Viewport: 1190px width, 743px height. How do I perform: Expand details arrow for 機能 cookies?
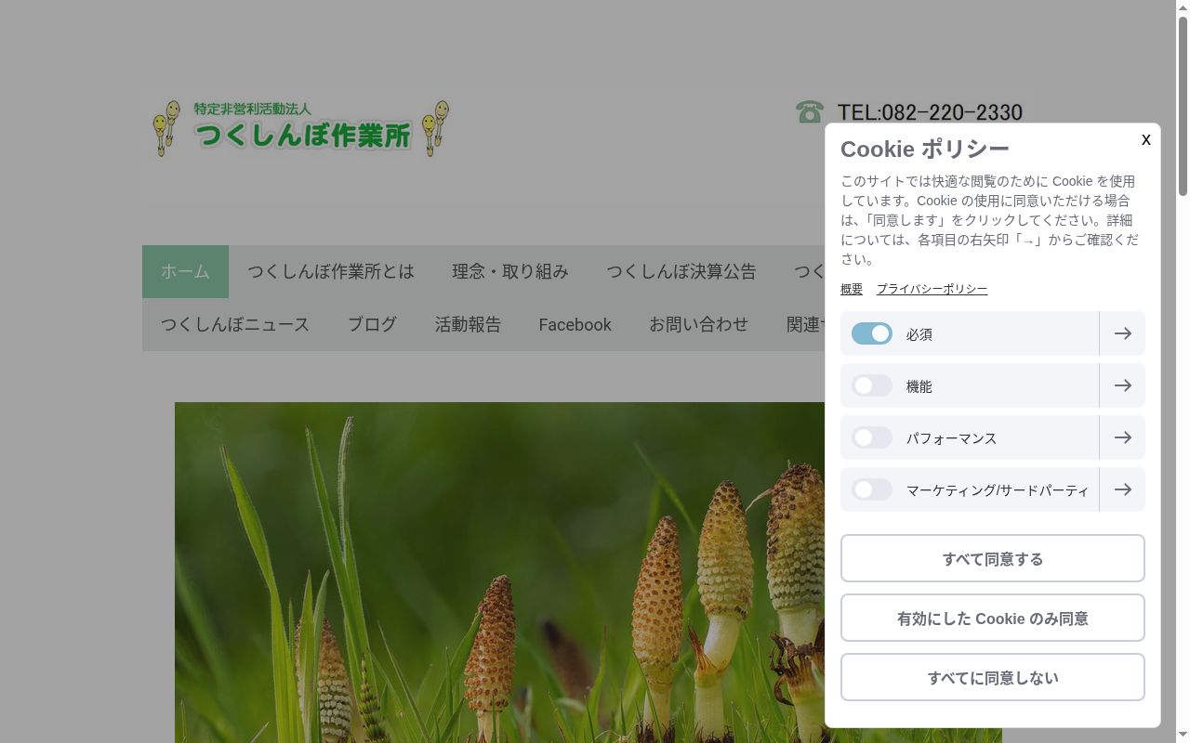(x=1122, y=385)
